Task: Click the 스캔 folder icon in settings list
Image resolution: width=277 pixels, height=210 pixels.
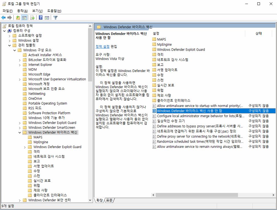Action: 154,80
